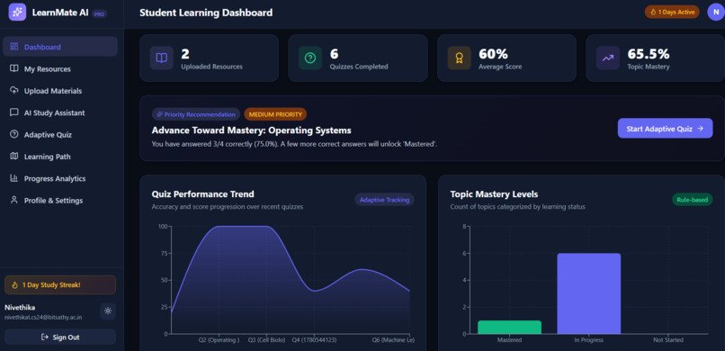The image size is (725, 351).
Task: Click the 1 Days Active badge
Action: pos(672,13)
